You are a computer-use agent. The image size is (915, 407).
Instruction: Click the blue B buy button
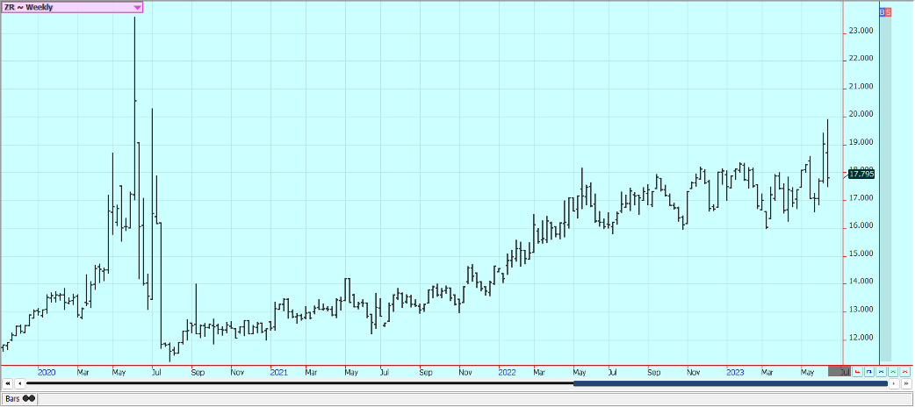tap(882, 11)
